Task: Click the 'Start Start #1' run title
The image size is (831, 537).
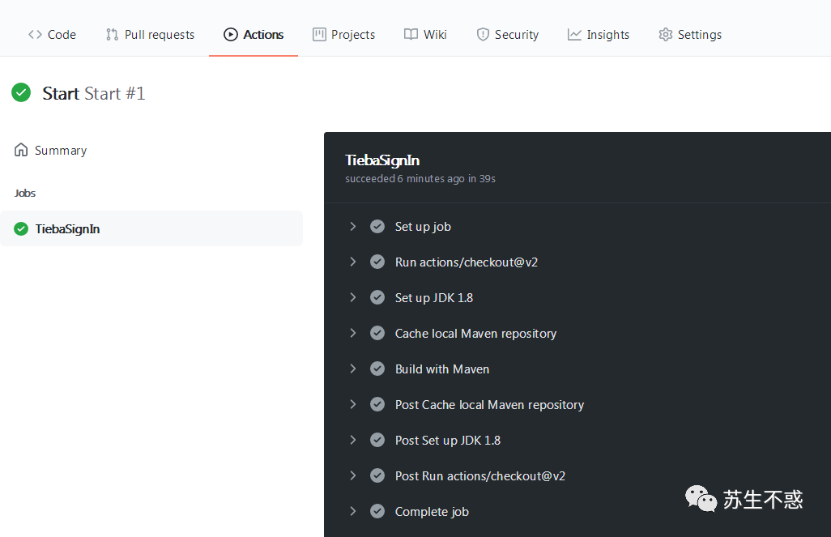Action: coord(94,93)
